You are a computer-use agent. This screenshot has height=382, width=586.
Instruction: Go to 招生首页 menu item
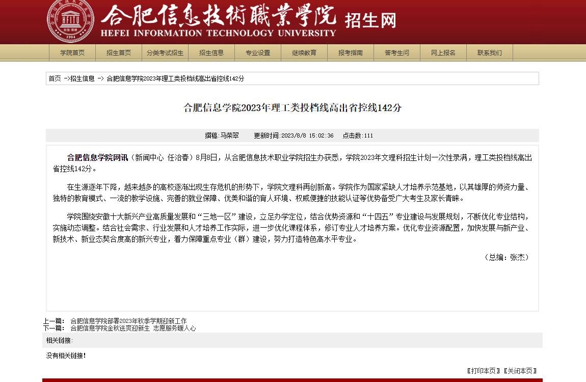click(119, 52)
